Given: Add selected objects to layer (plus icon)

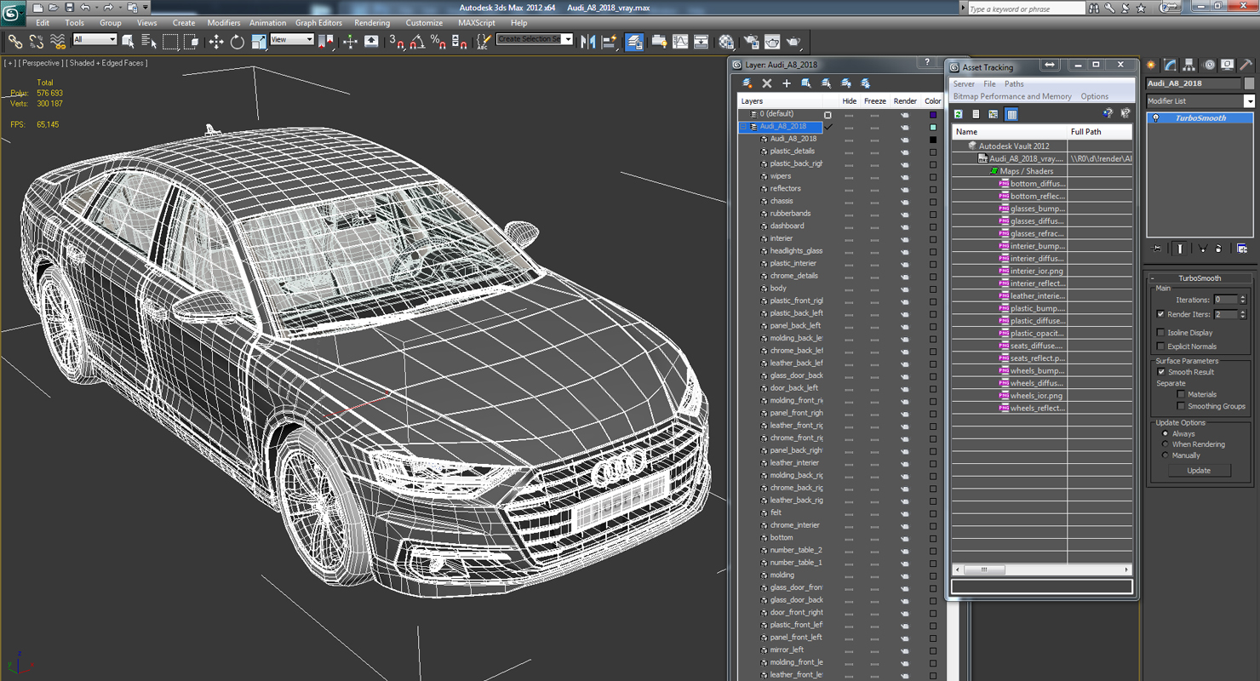Looking at the screenshot, I should tap(787, 83).
